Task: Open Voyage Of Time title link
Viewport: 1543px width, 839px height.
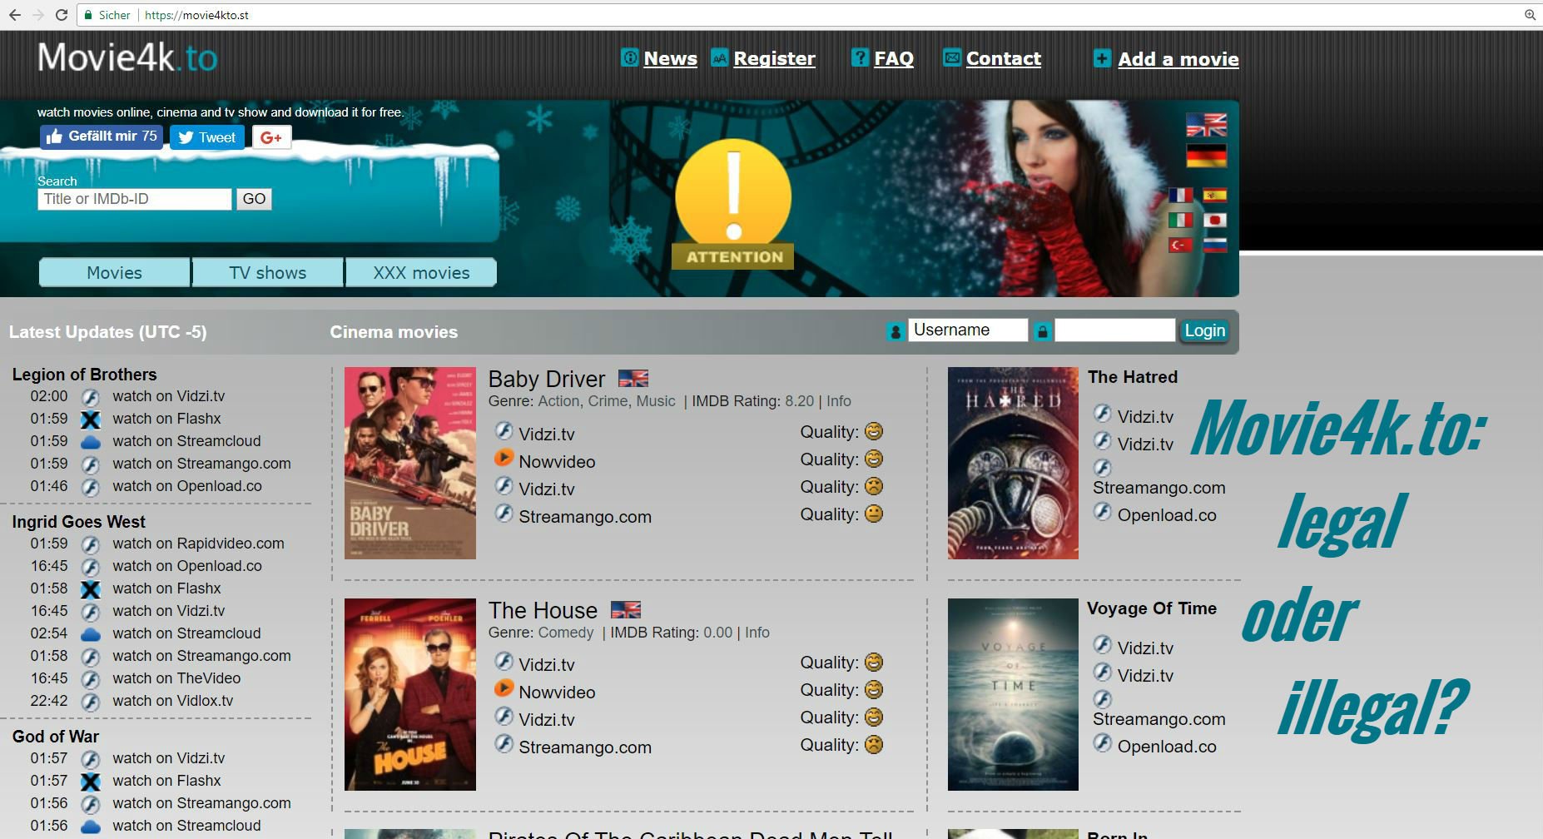Action: (x=1152, y=608)
